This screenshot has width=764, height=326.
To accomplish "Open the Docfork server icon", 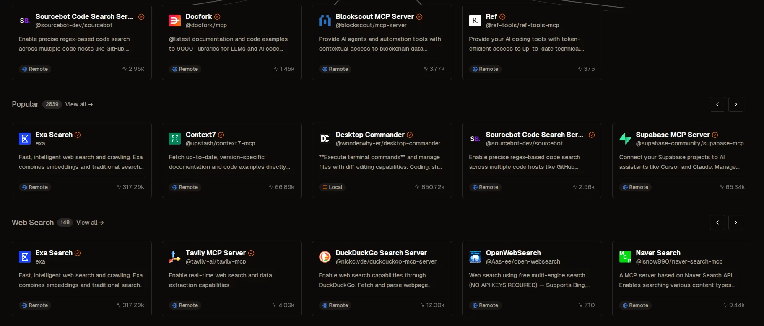I will (175, 21).
